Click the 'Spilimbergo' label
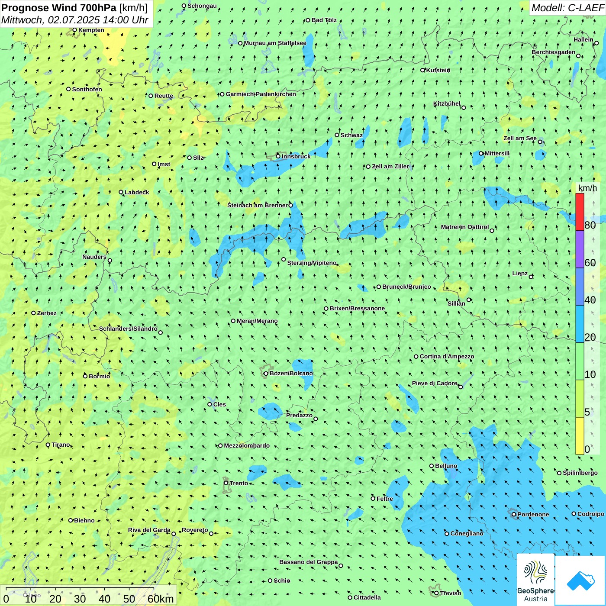Screen dimensions: 606x606 580,473
